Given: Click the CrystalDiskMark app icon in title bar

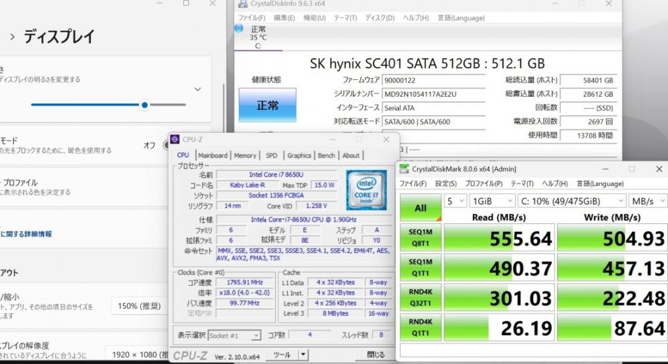Looking at the screenshot, I should 404,169.
